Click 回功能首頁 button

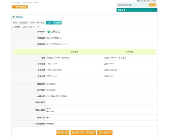[105, 133]
